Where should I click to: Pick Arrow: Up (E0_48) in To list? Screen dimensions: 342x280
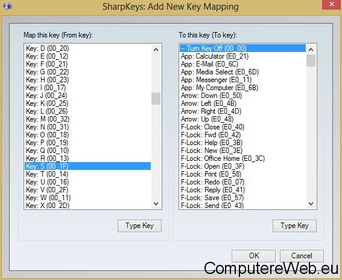pos(242,119)
